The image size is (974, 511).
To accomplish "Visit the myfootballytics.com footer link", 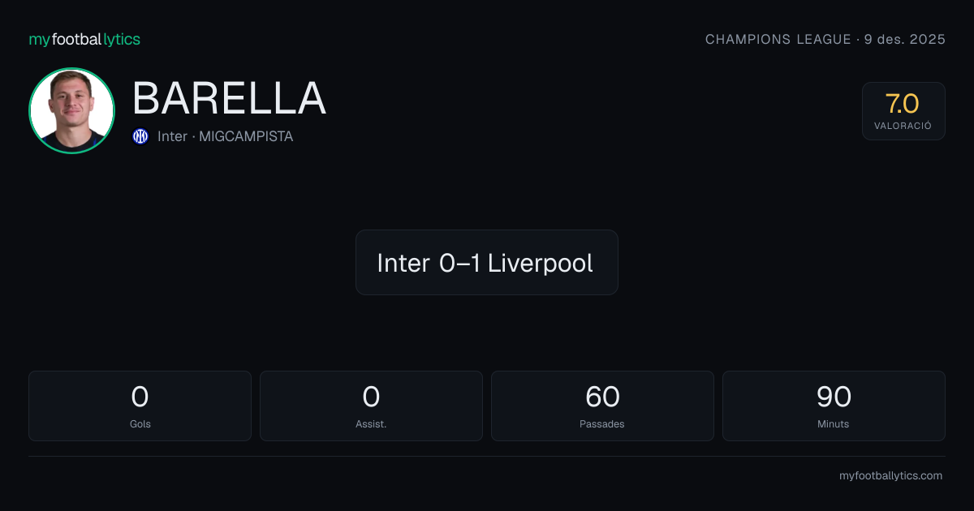I will (x=890, y=476).
